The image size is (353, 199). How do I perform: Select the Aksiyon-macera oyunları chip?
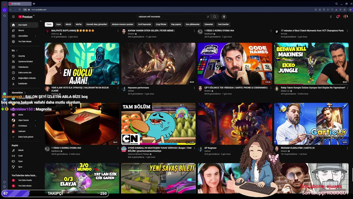[x=122, y=24]
